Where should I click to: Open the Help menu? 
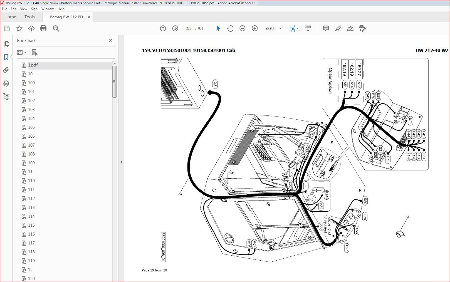tap(61, 9)
